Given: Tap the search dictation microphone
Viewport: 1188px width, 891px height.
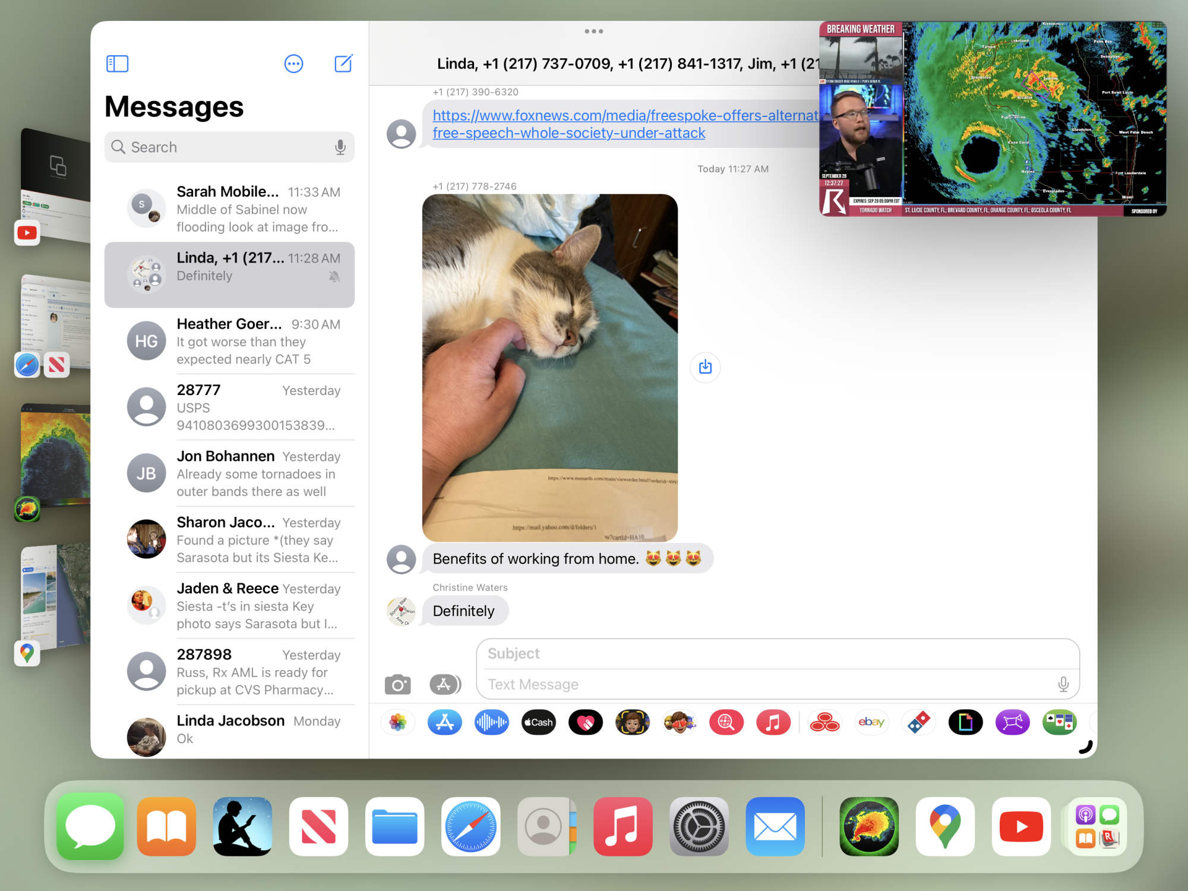Looking at the screenshot, I should coord(340,147).
